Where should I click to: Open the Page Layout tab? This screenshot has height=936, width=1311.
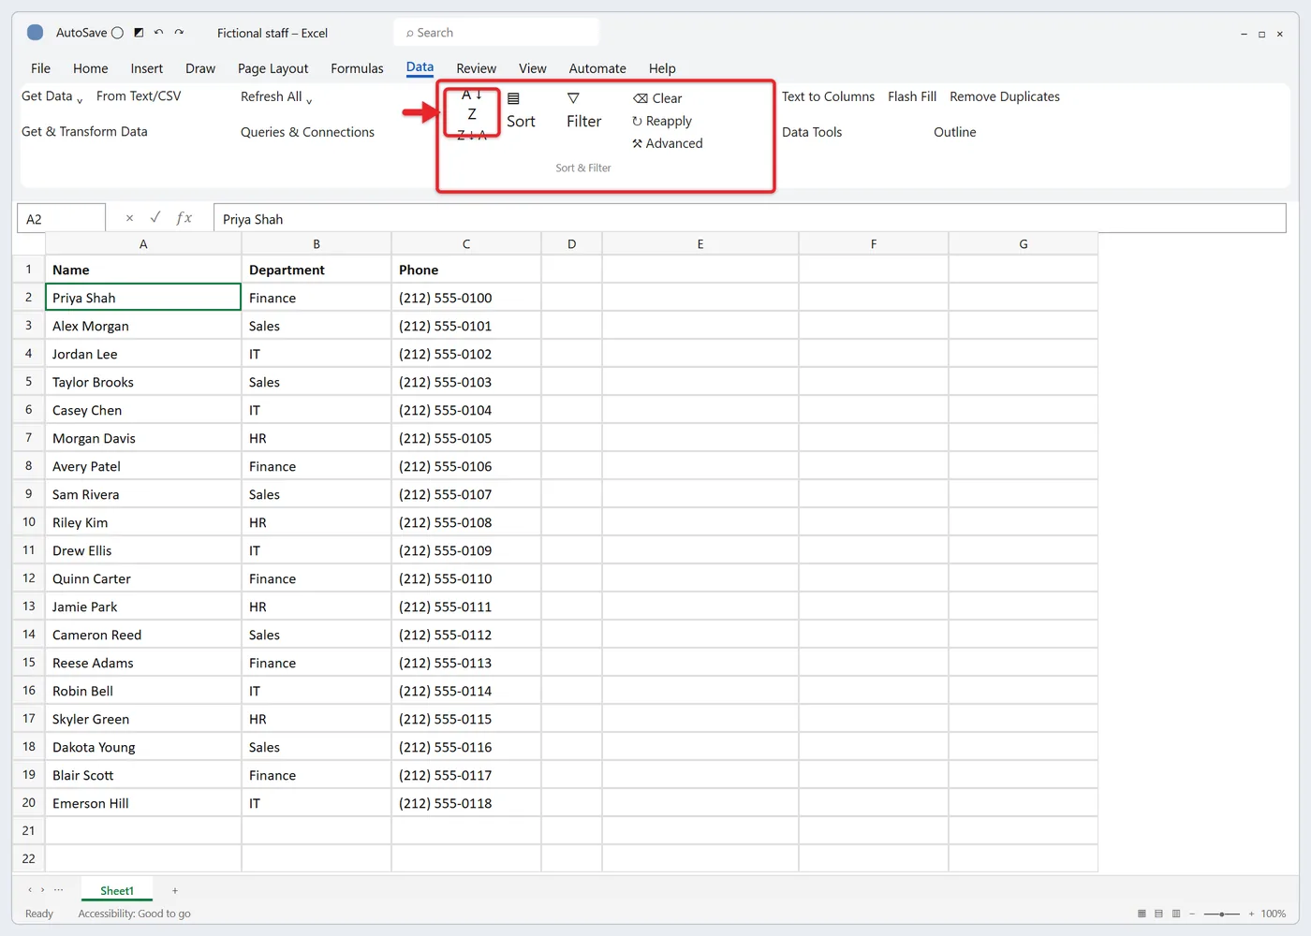pos(273,68)
